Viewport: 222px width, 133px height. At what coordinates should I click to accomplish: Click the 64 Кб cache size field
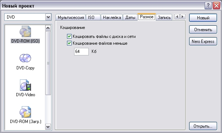[x=81, y=51]
